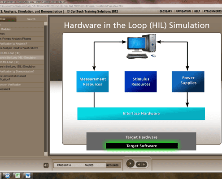Click the Target Software box
Viewport: 222px width, 179px height.
(x=142, y=146)
